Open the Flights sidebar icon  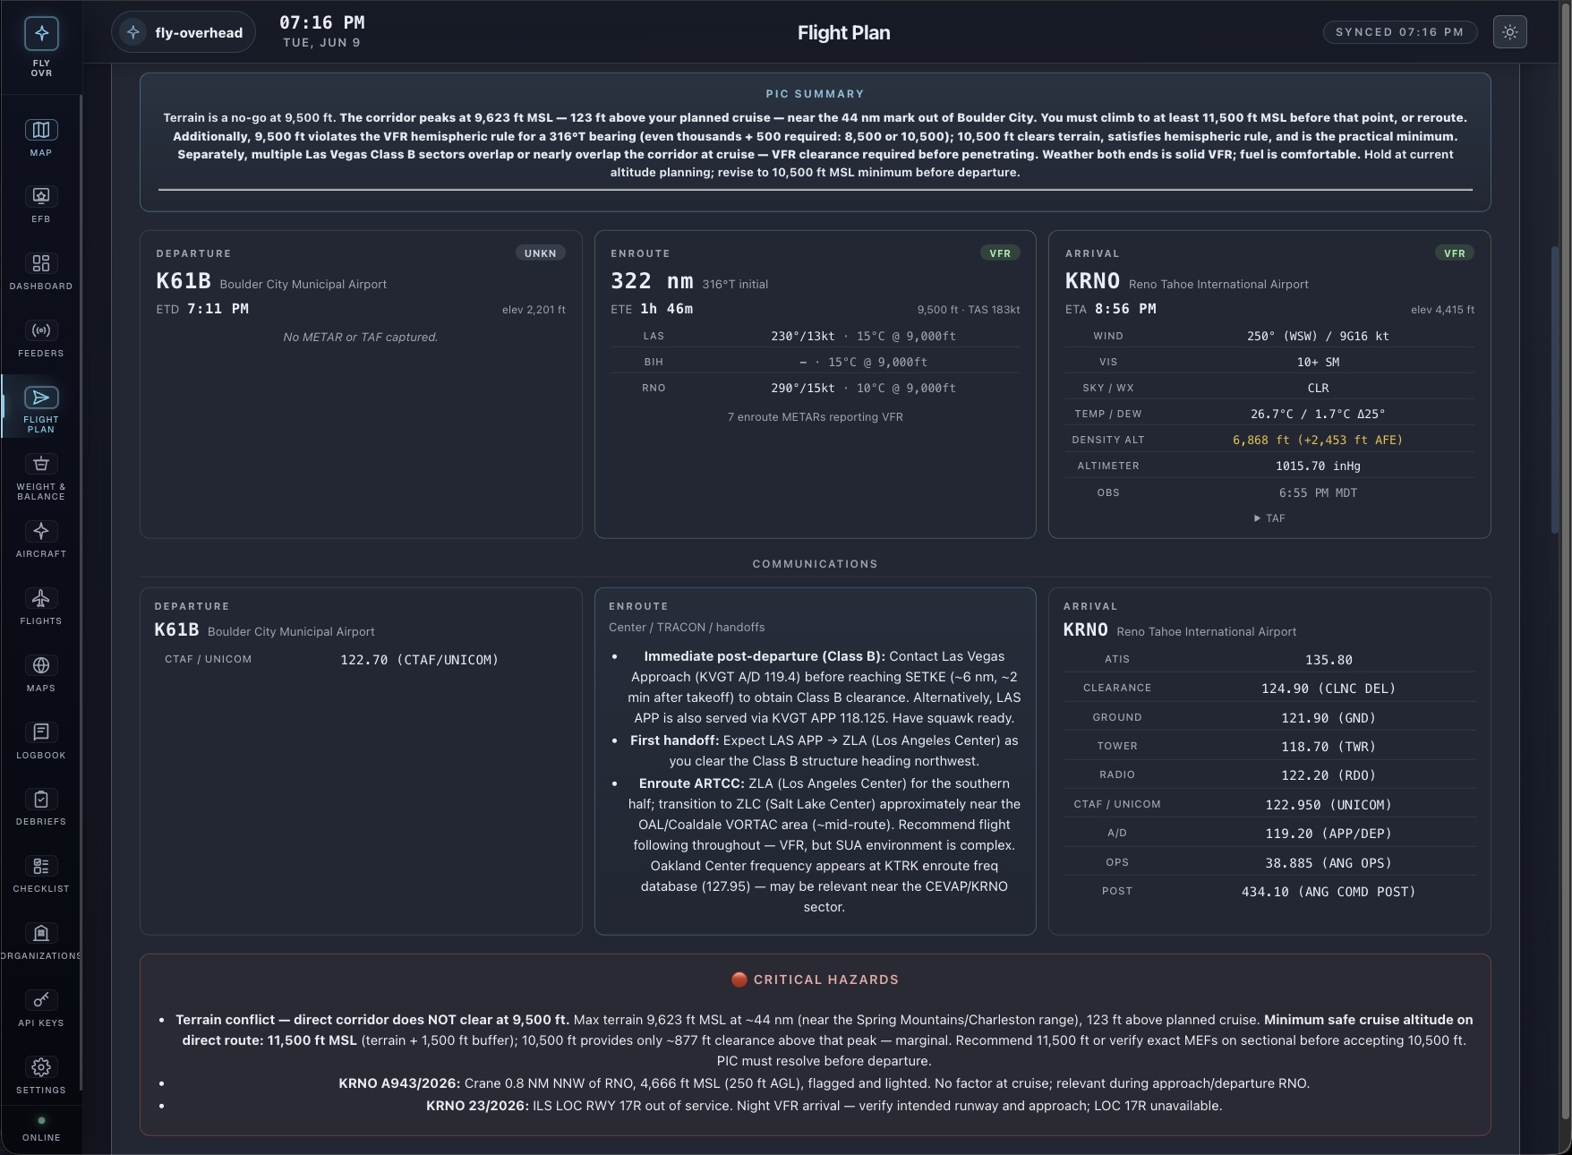pyautogui.click(x=41, y=598)
